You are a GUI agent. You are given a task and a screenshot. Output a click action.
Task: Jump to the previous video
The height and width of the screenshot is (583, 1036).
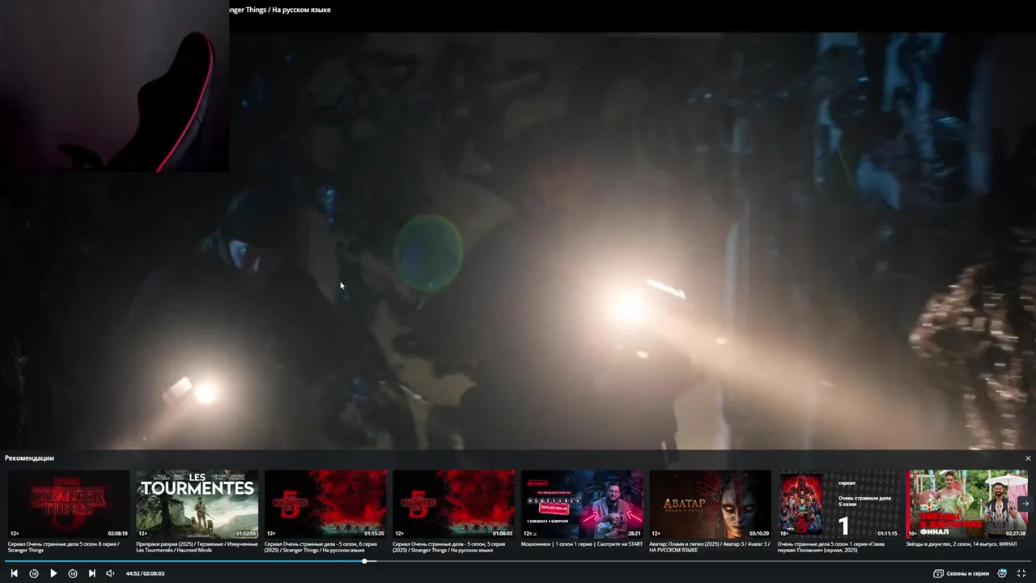pyautogui.click(x=14, y=573)
